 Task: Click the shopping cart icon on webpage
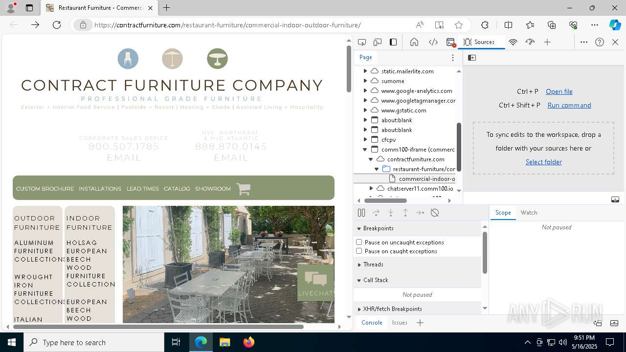(x=243, y=189)
